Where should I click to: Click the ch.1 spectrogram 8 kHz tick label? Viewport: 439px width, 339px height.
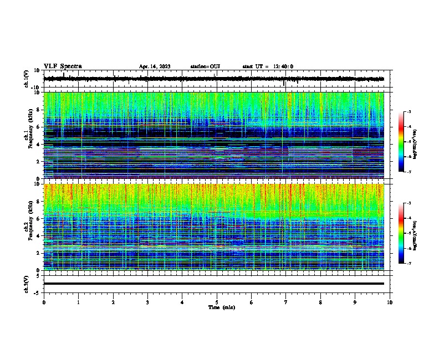(x=38, y=110)
